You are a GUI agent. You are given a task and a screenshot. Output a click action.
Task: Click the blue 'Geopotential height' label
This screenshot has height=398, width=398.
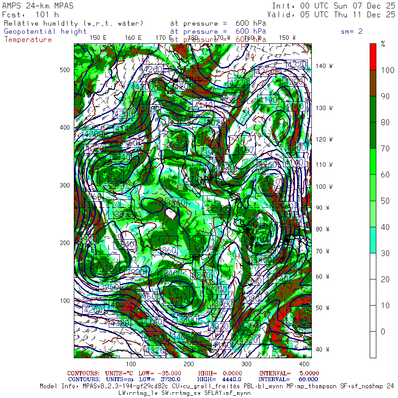[x=45, y=31]
